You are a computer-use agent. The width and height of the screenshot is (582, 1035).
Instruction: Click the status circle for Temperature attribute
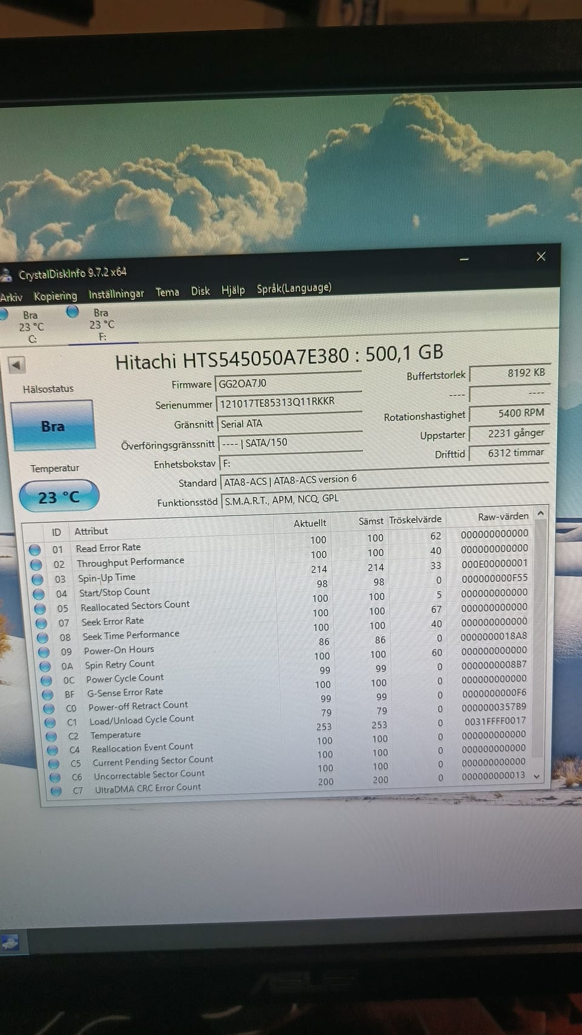coord(52,736)
